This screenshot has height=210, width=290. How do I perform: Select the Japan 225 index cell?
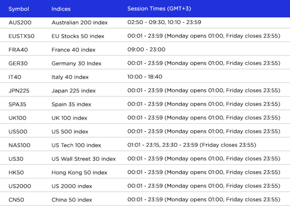tap(73, 91)
